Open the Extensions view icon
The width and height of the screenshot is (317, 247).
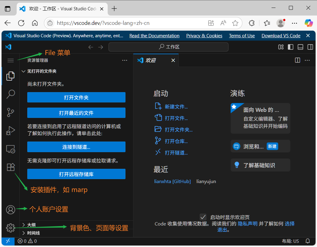[10, 167]
